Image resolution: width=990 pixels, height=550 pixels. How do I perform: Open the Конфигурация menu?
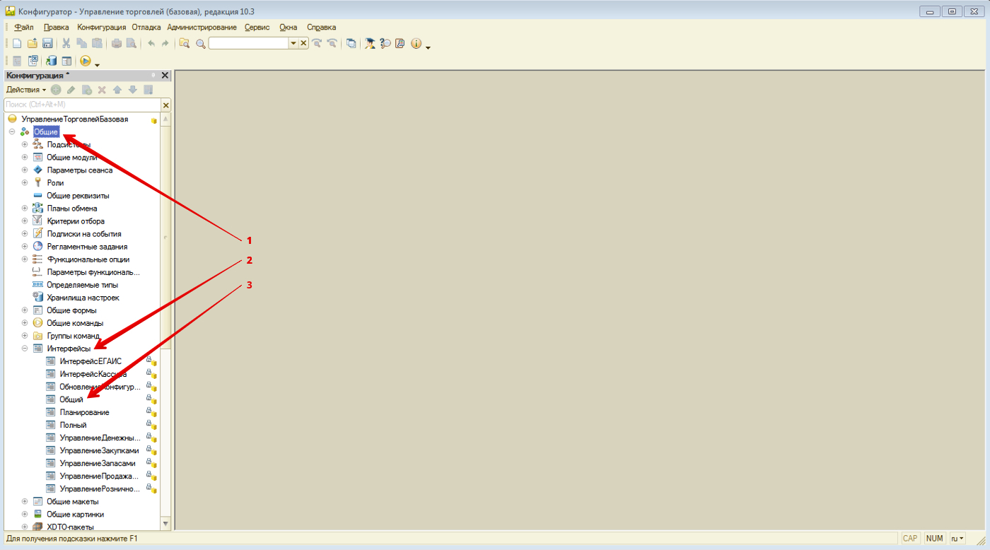tap(101, 27)
